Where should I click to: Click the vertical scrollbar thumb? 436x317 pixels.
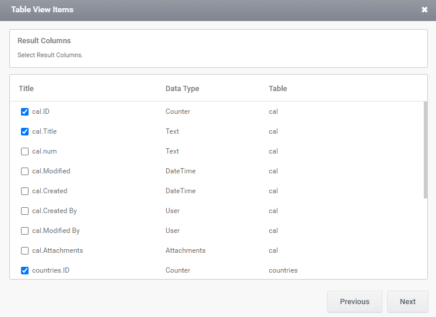point(426,150)
